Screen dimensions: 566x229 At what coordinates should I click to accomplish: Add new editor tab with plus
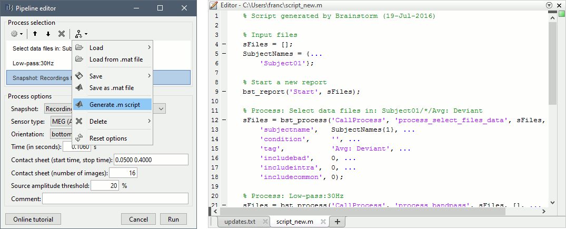[x=337, y=222]
